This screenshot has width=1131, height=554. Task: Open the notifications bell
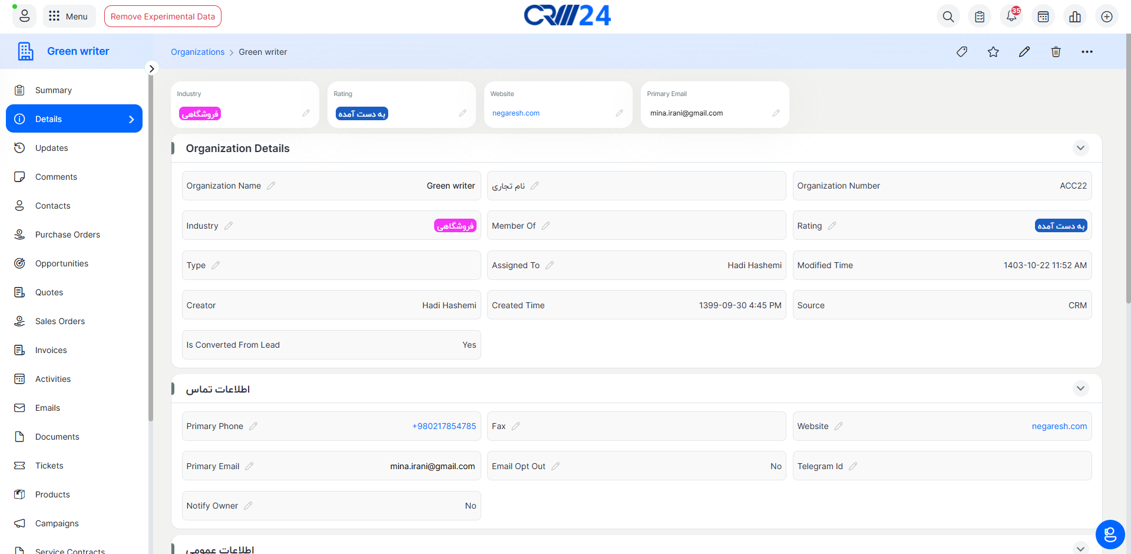(x=1011, y=17)
